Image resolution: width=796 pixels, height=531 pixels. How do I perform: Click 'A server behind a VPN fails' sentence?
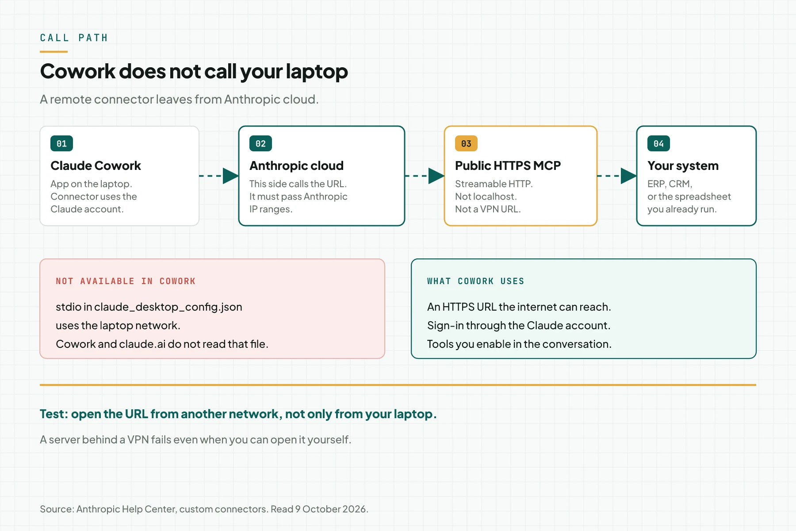pos(195,439)
